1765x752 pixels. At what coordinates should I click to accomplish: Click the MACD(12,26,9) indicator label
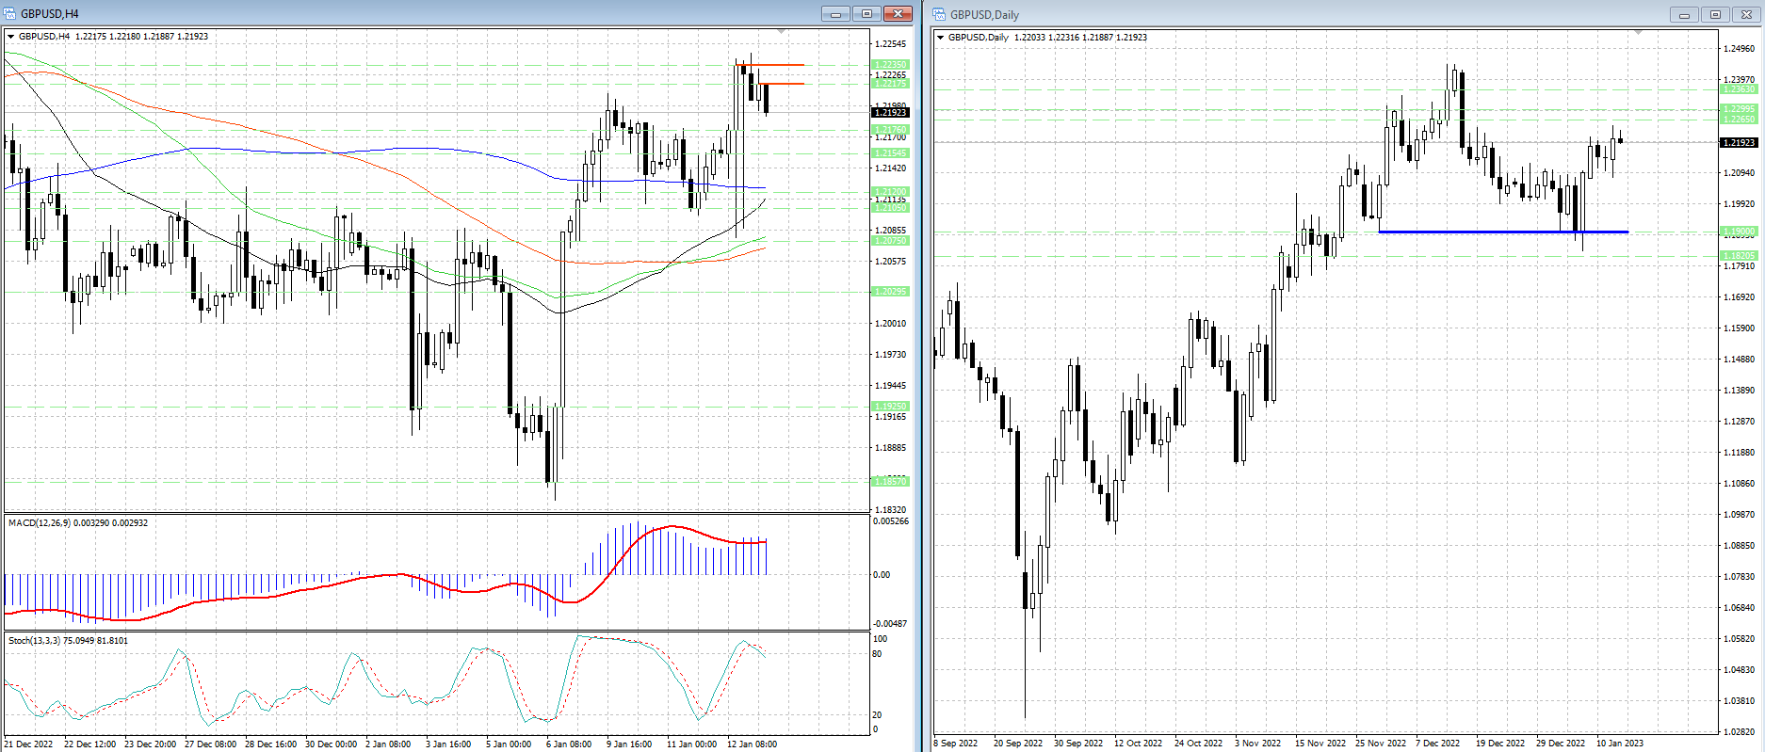tap(77, 523)
